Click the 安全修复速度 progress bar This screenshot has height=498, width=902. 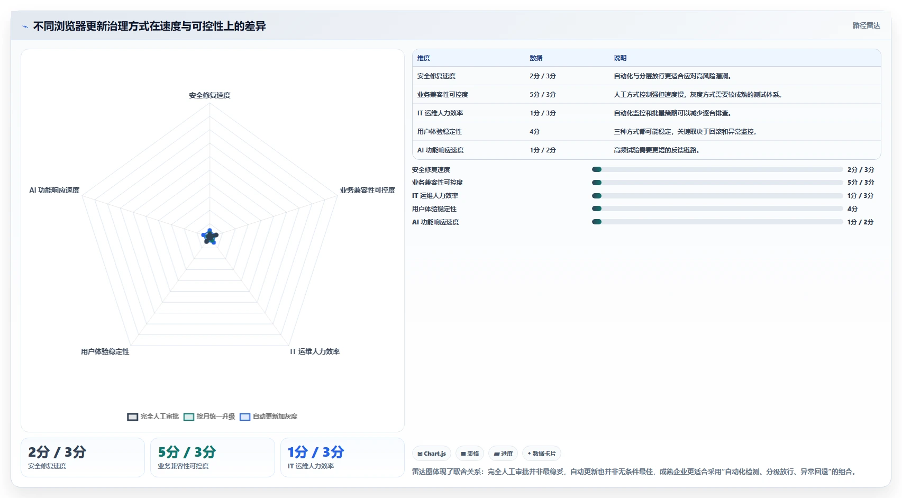pyautogui.click(x=717, y=169)
